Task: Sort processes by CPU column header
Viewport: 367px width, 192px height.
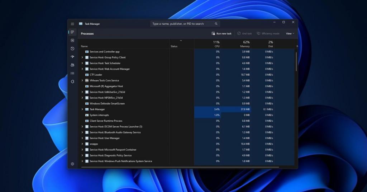Action: (216, 44)
